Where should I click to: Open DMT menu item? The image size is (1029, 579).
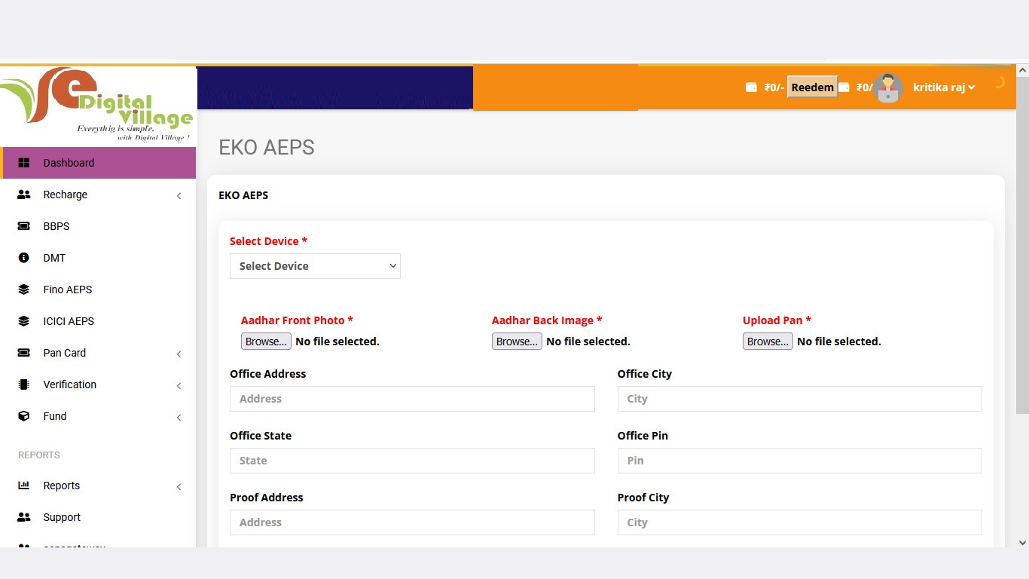tap(98, 258)
